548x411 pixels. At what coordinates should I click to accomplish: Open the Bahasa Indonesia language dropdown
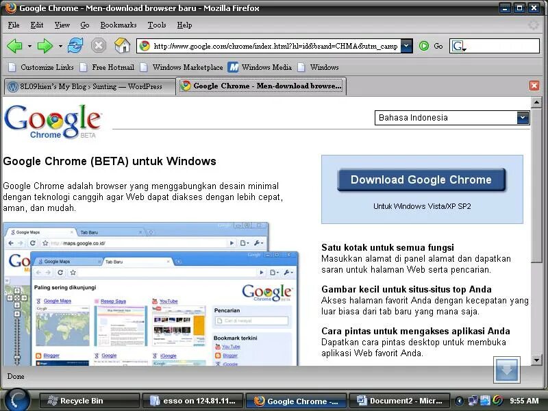pos(452,118)
